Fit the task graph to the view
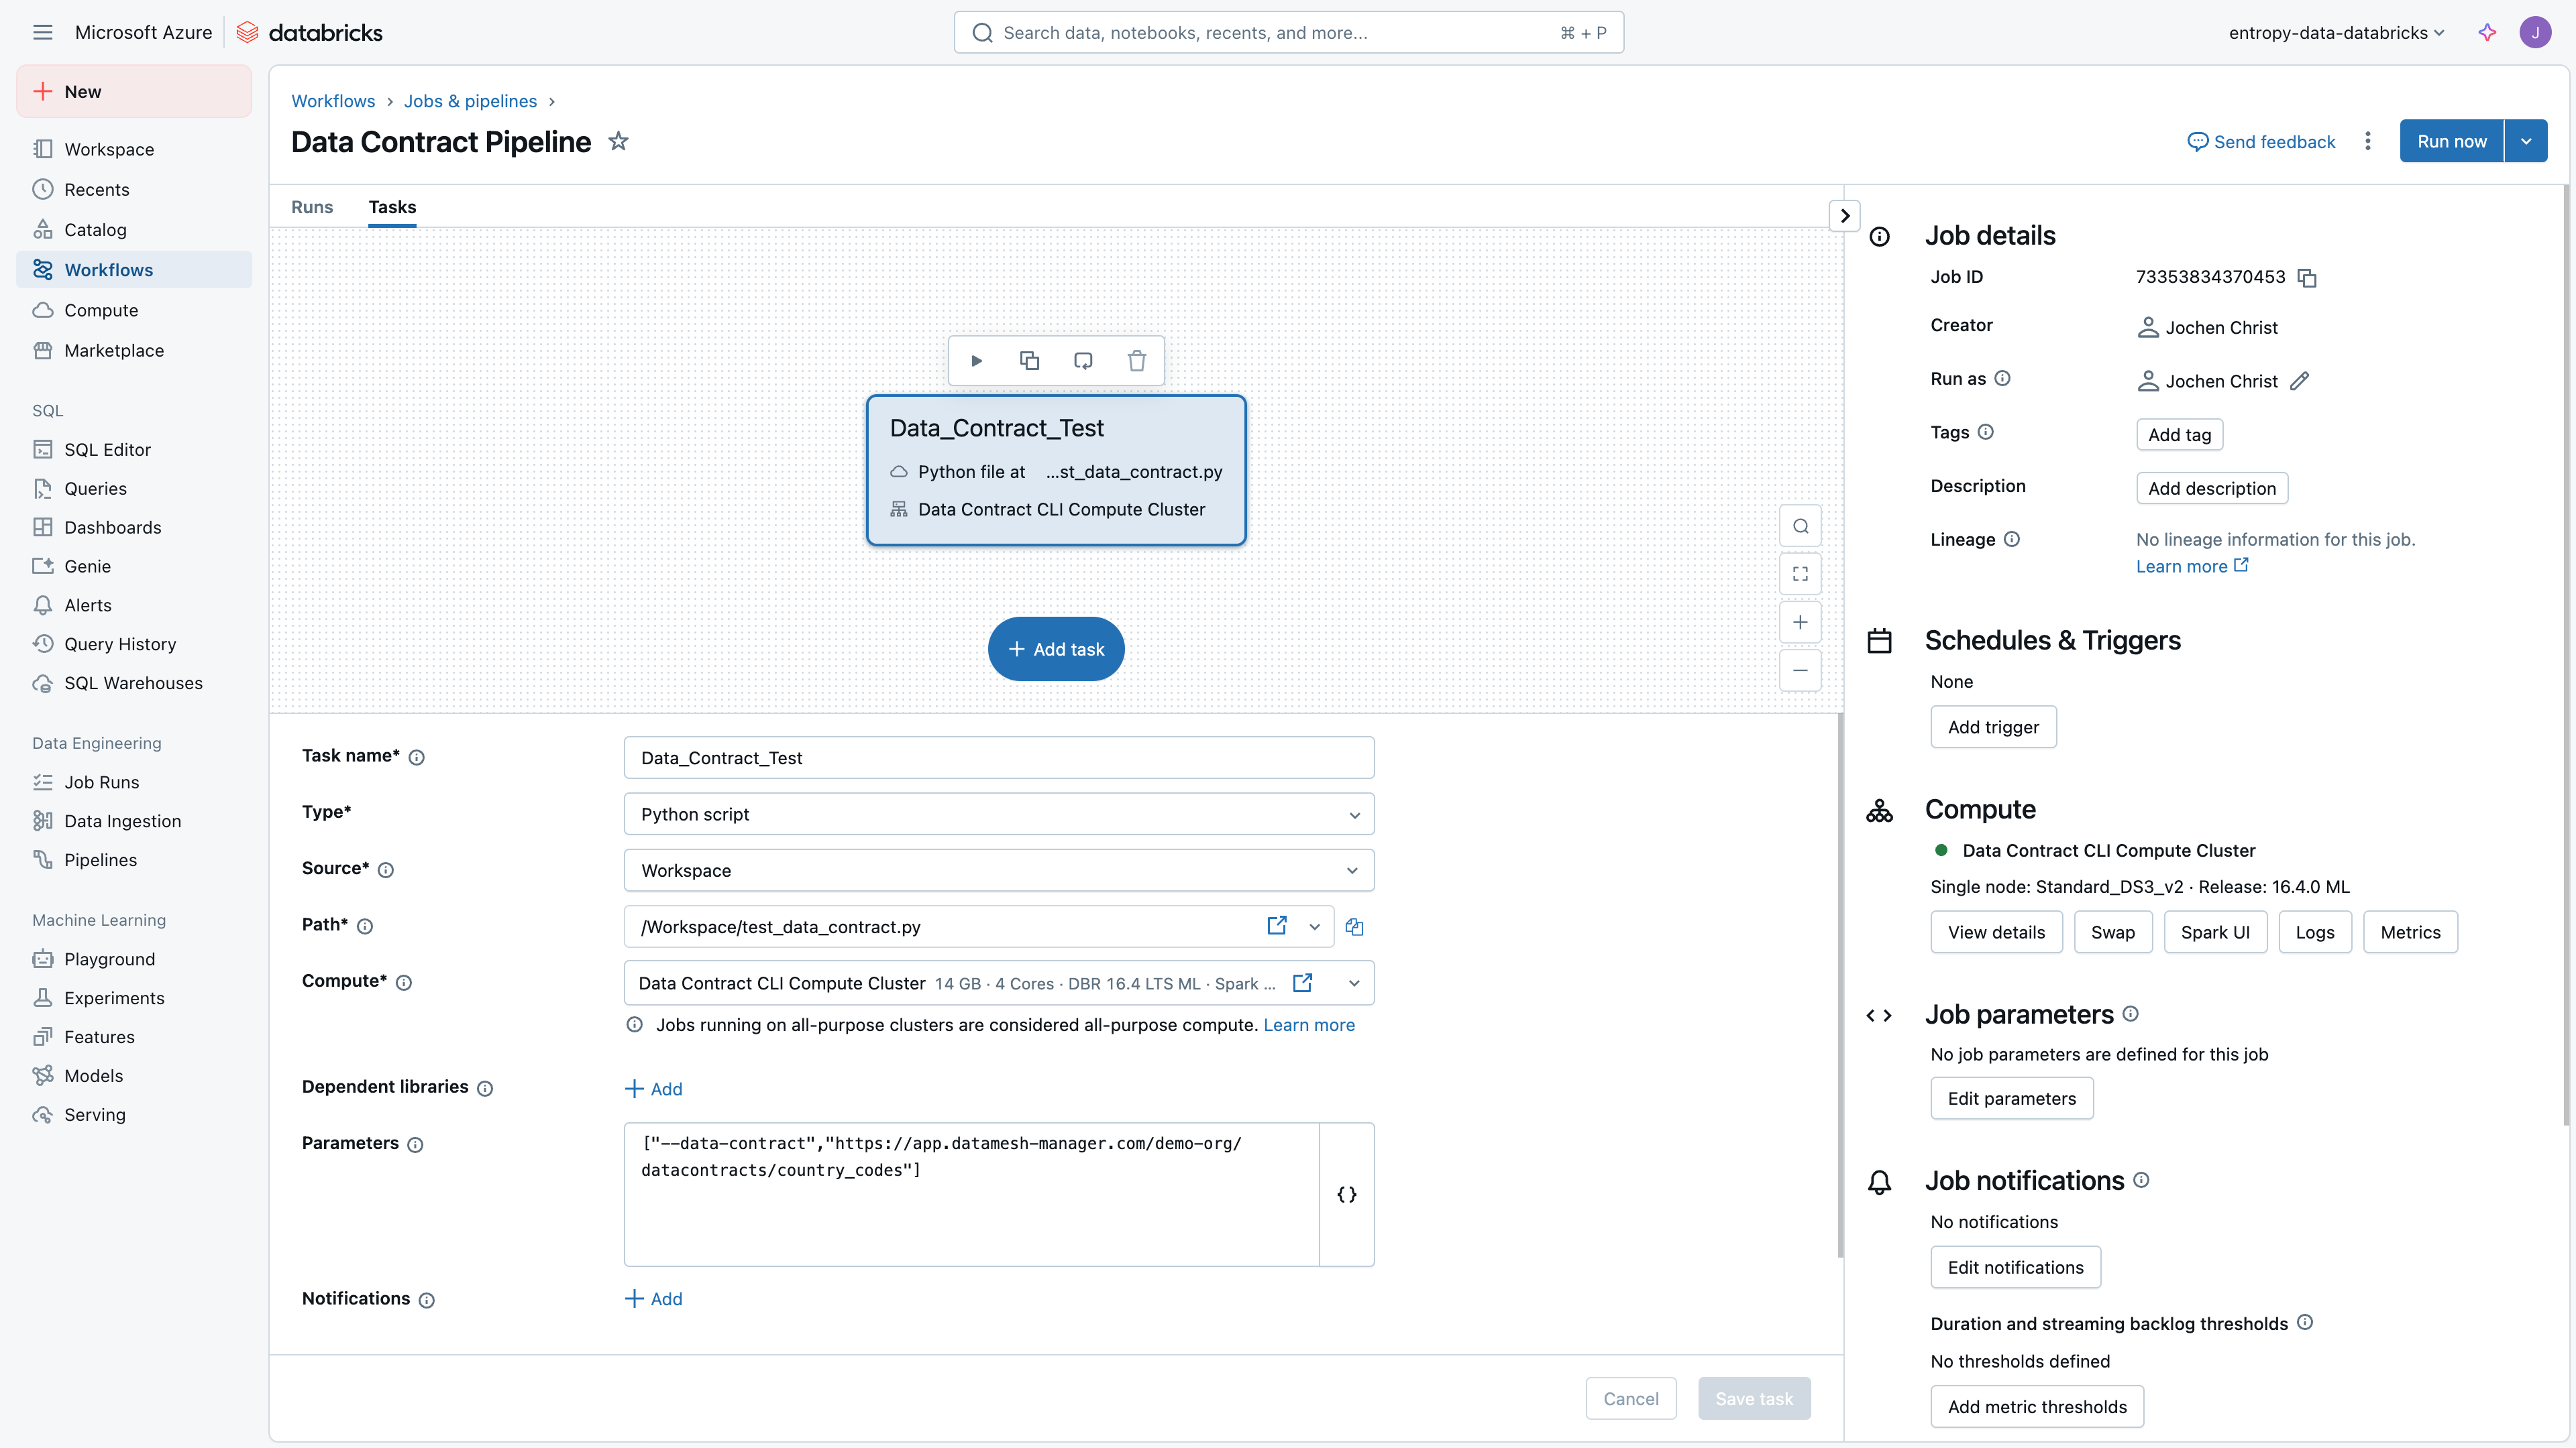Image resolution: width=2576 pixels, height=1448 pixels. (1800, 575)
